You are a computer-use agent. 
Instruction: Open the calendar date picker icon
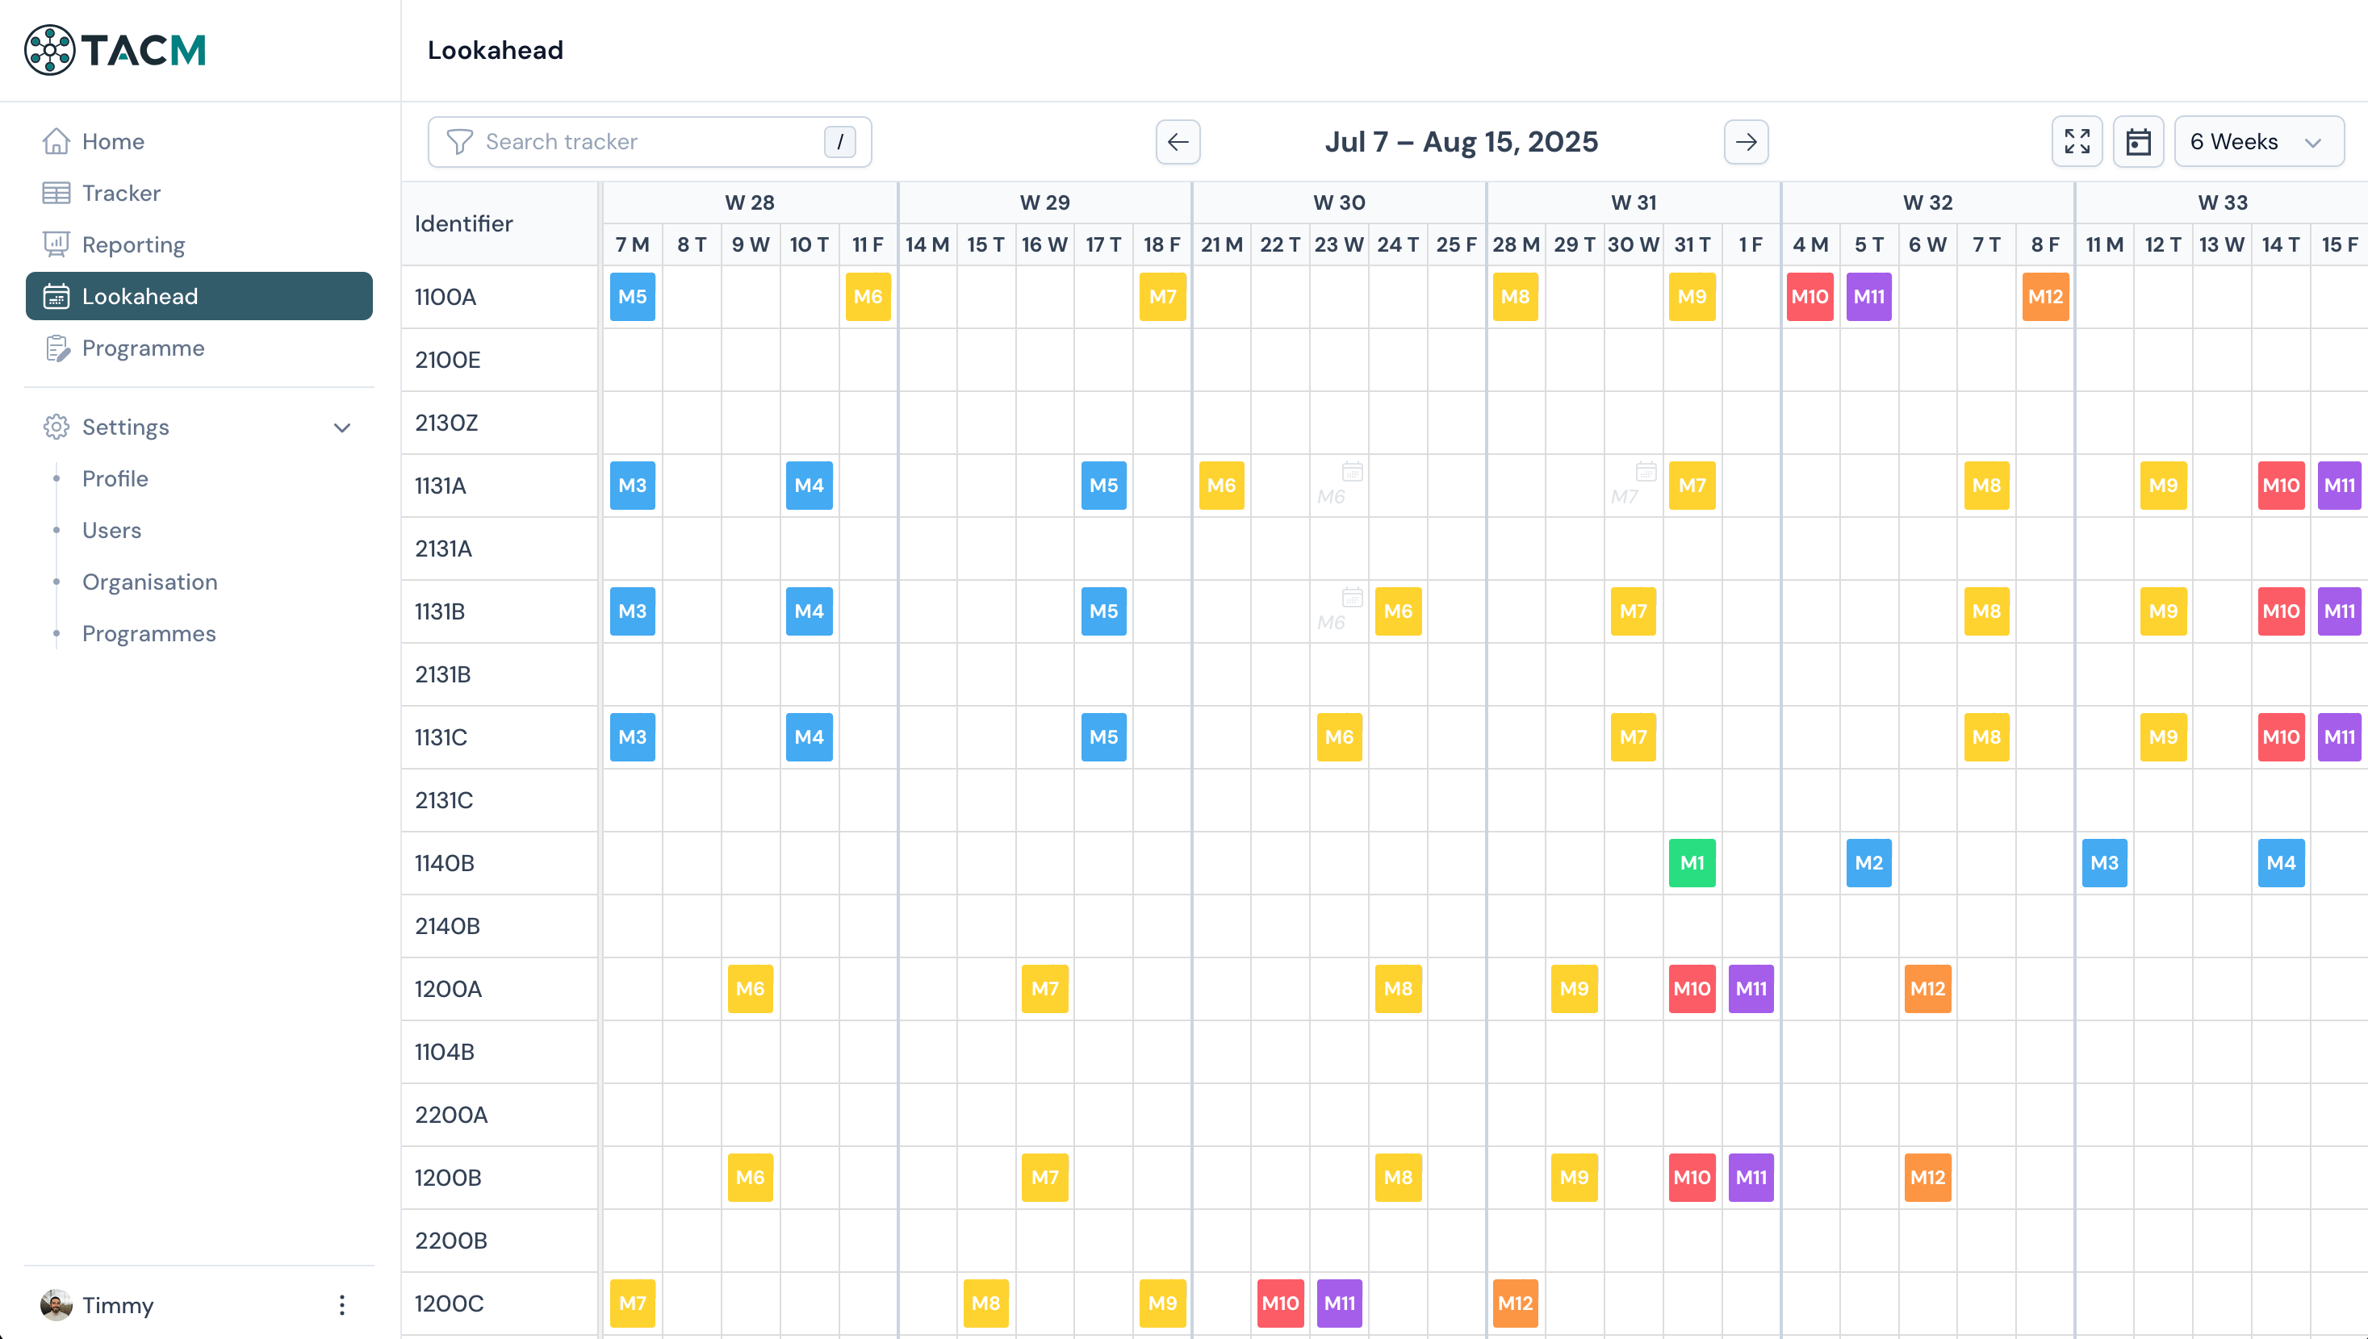[2138, 142]
